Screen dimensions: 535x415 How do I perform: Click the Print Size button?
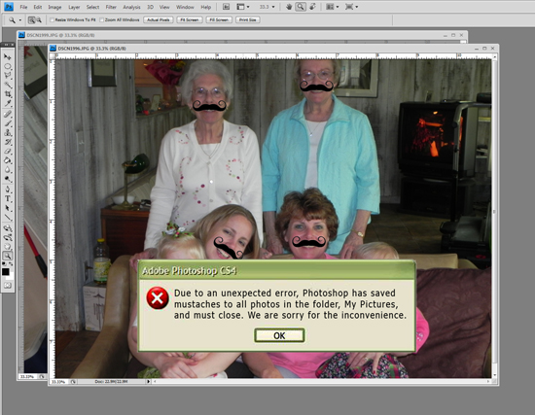248,20
